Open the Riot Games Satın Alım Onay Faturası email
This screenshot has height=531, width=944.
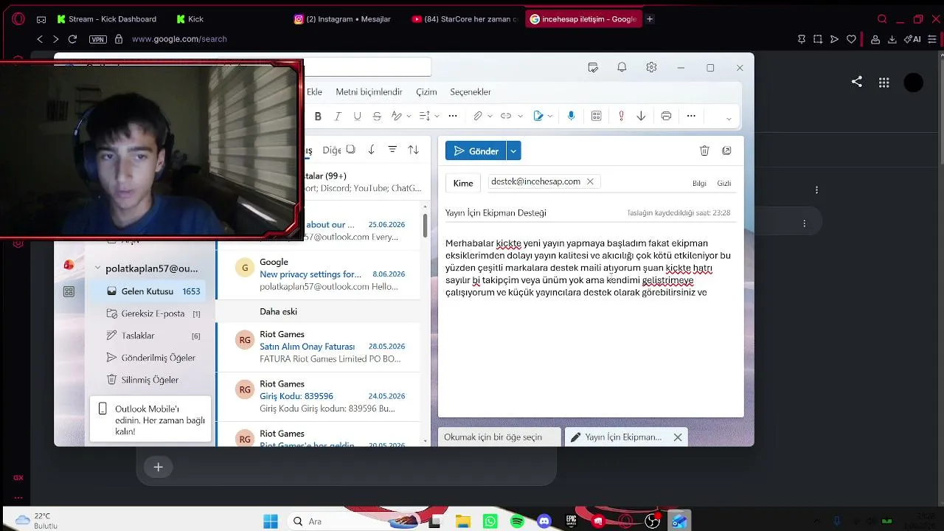(x=319, y=347)
